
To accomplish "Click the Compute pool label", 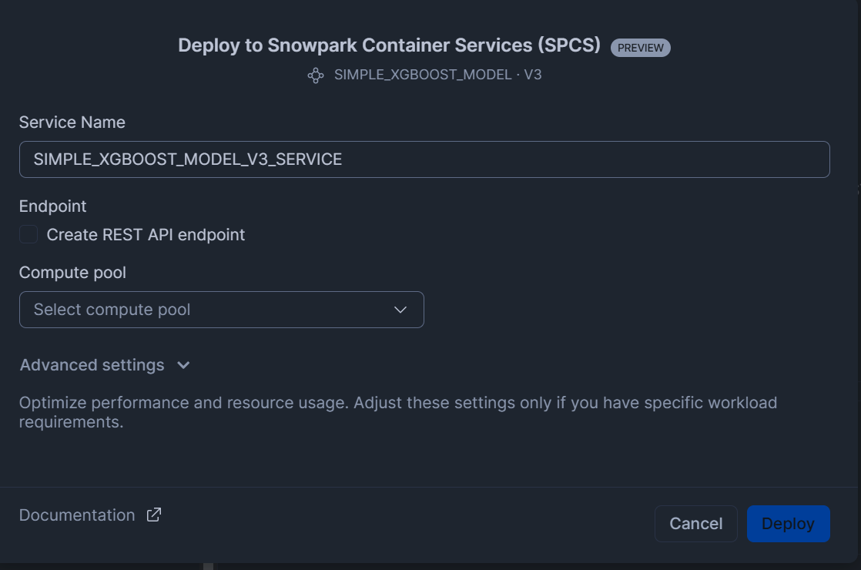I will [72, 273].
